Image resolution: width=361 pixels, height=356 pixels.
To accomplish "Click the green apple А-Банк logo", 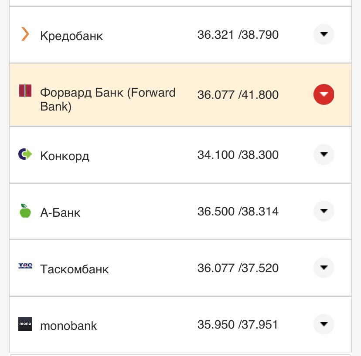I will 25,212.
